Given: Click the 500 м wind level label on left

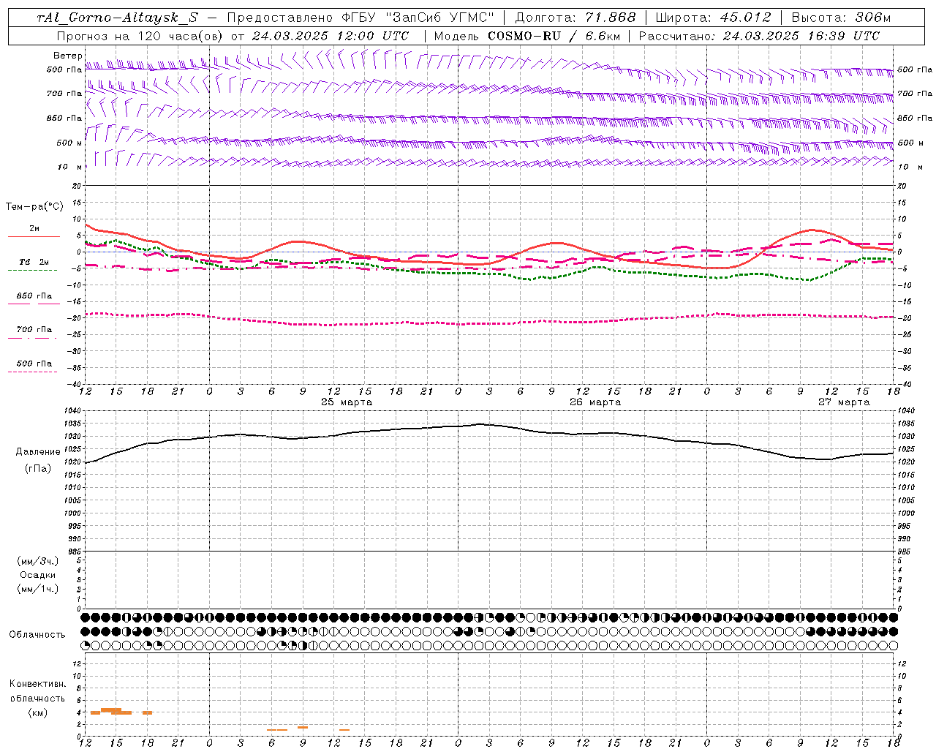Looking at the screenshot, I should [69, 143].
